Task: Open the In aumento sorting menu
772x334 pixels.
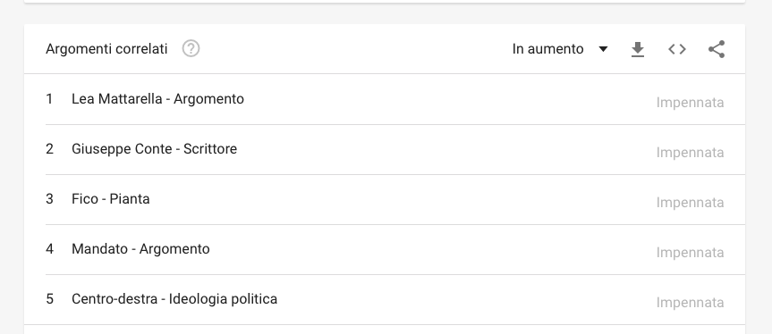Action: point(560,49)
